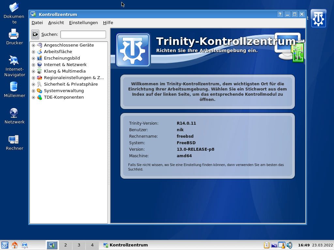The width and height of the screenshot is (334, 250).
Task: Open the calendar reminder tray icon
Action: [282, 245]
